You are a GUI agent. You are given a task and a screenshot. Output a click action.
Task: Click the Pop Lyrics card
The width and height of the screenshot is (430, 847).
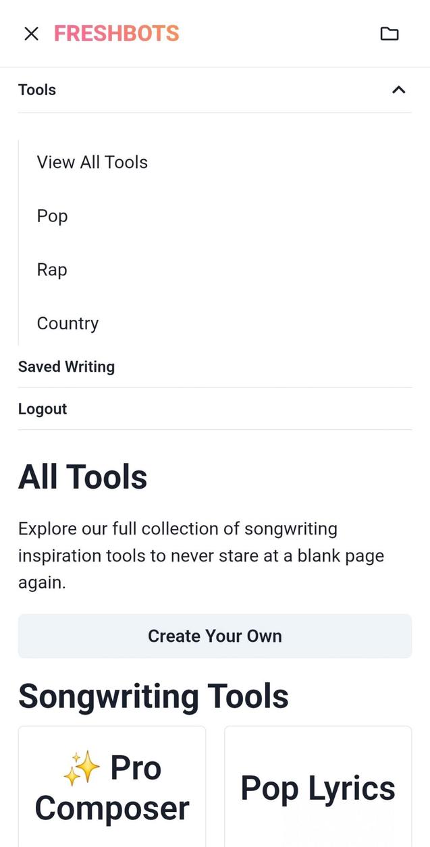[x=318, y=788]
